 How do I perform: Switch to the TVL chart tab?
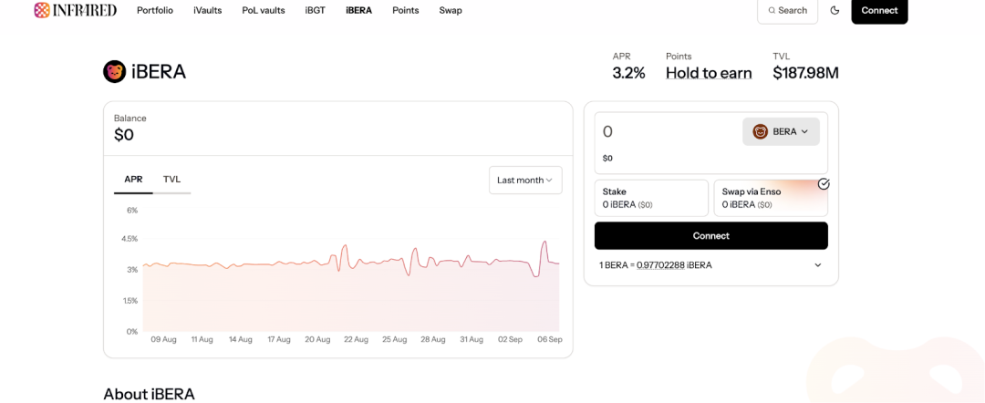pos(171,180)
